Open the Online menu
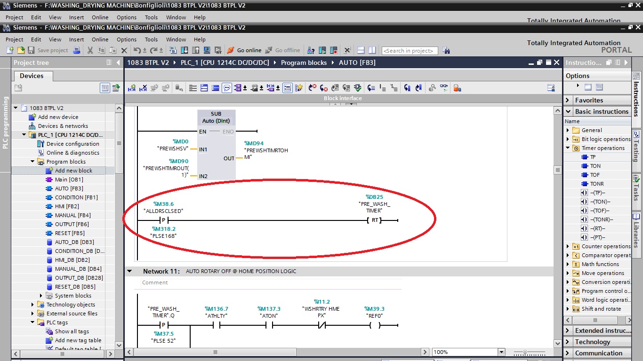This screenshot has width=643, height=361. (100, 39)
